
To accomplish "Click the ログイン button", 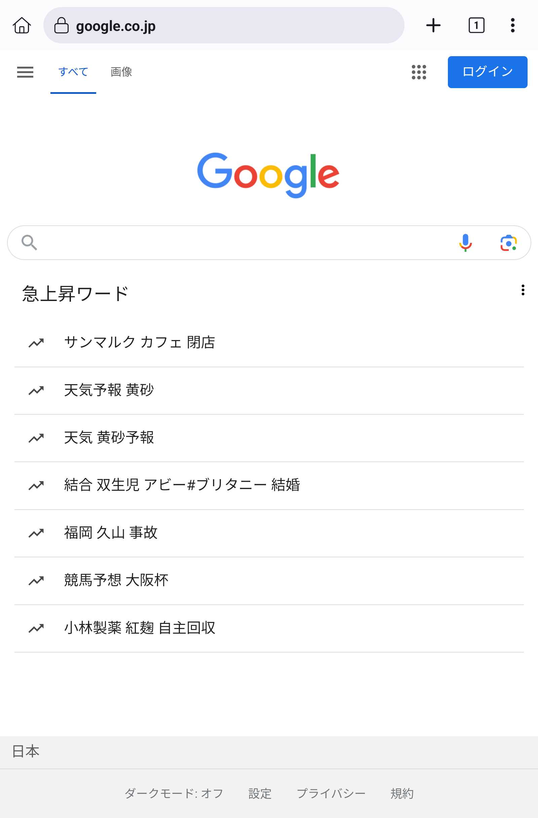I will pyautogui.click(x=487, y=72).
